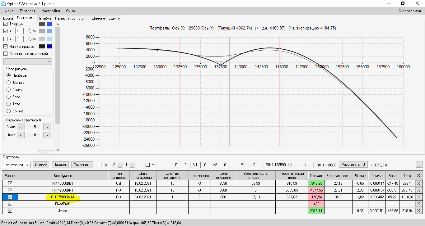Click the 'Рассчитать ГО' button
This screenshot has height=226, width=425.
pos(353,165)
